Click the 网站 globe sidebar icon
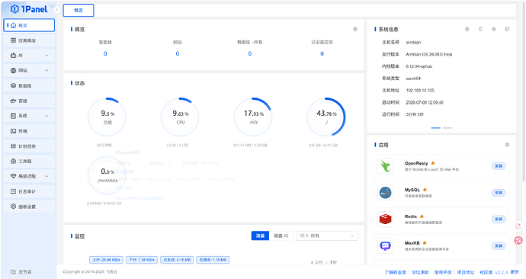526x279 pixels. (x=13, y=70)
